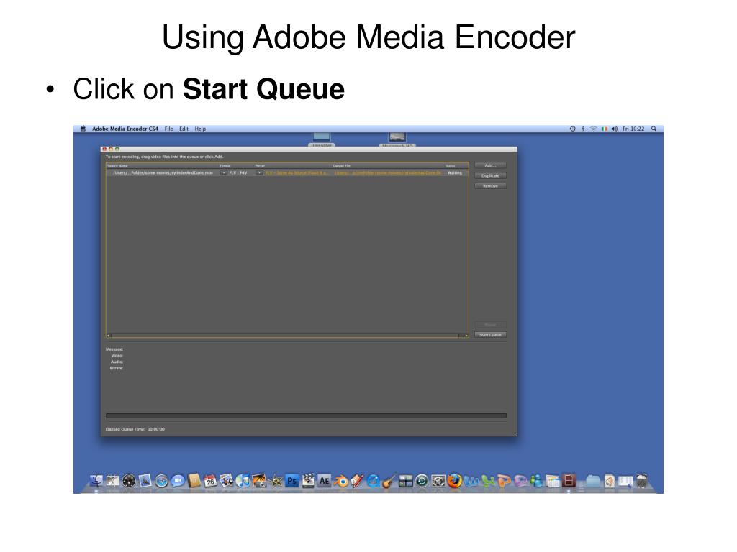Screen dimensions: 737x552
Task: Open iTunes in the dock
Action: point(243,481)
